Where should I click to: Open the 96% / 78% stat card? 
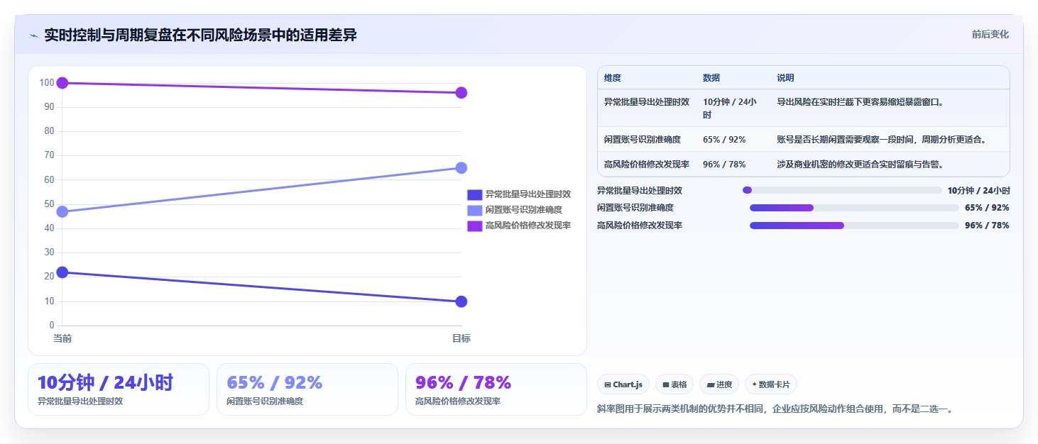[x=496, y=389]
